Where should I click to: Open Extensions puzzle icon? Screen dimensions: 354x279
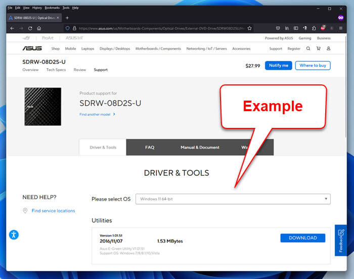point(314,28)
